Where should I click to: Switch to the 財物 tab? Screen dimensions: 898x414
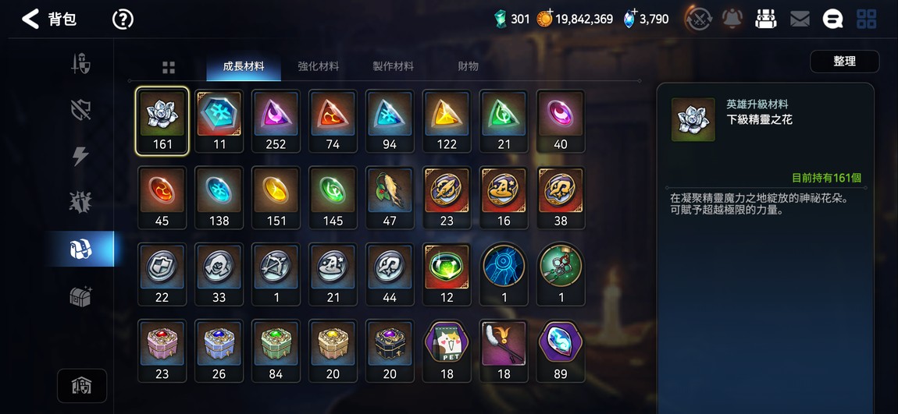point(468,66)
